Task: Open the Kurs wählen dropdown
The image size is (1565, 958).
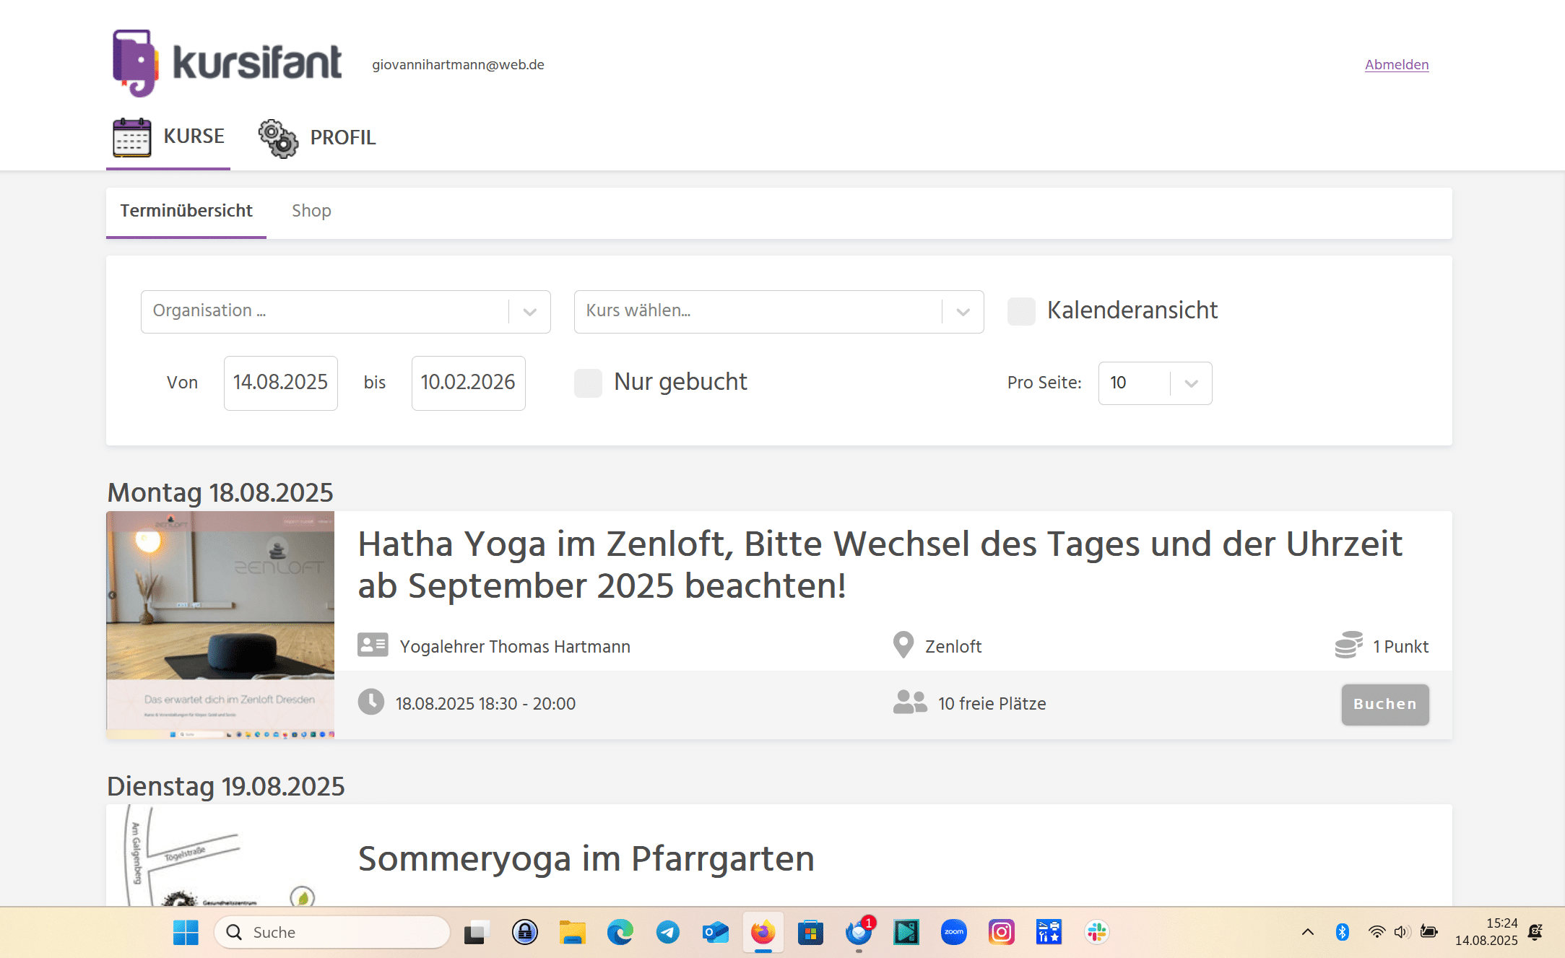Action: [963, 312]
